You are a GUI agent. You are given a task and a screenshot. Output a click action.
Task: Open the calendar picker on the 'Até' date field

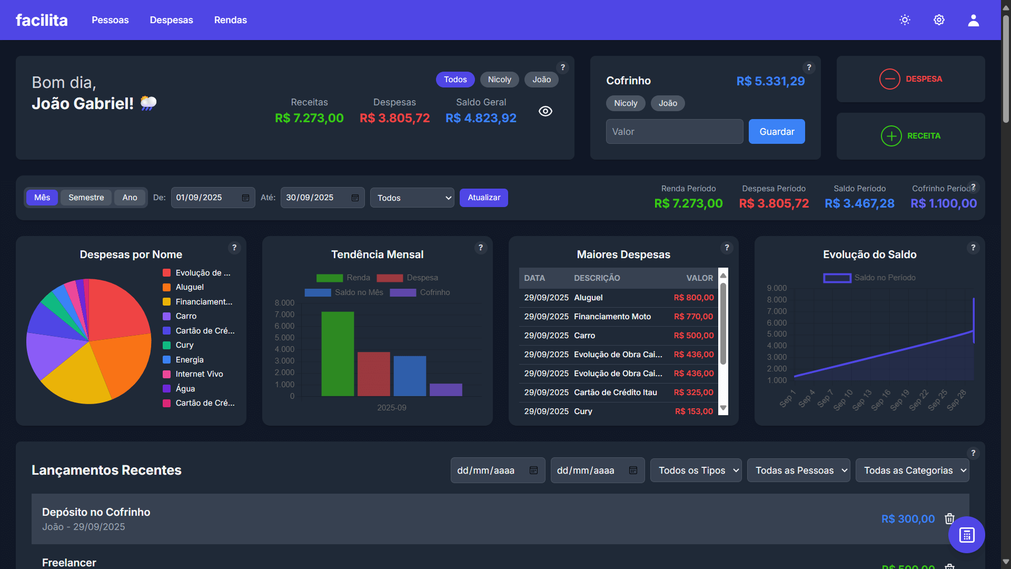(355, 198)
